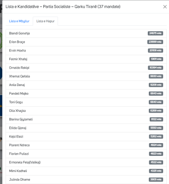Select the Ervin Hoxha list entry
The width and height of the screenshot is (169, 184).
(86, 51)
